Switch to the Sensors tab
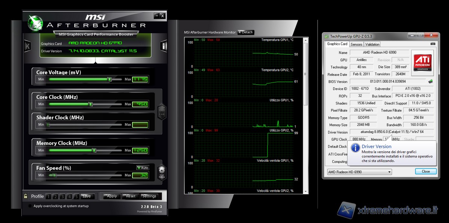Screen dimensions: 449x223 pos(356,44)
